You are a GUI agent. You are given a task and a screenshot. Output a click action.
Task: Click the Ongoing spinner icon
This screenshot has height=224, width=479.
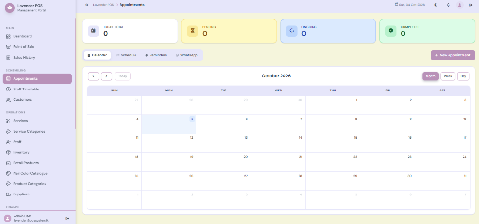point(291,31)
